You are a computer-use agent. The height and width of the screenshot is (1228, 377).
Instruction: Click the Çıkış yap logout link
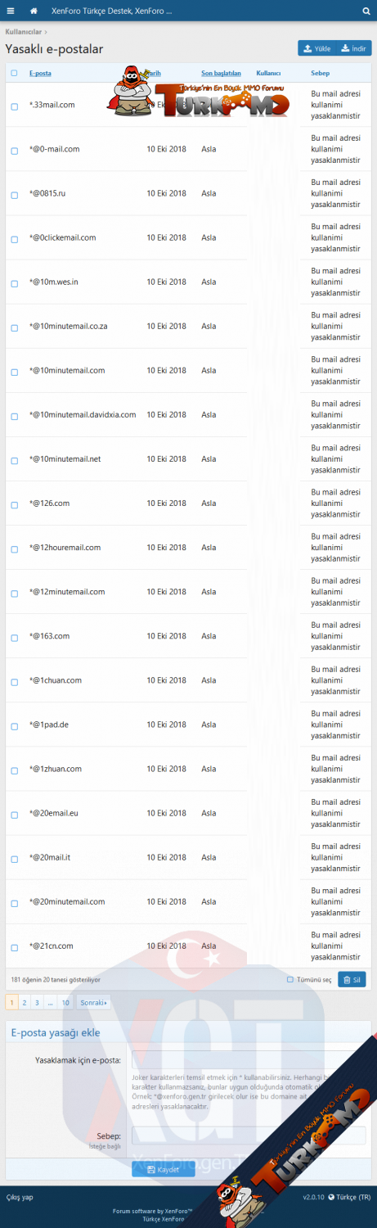click(x=20, y=1197)
